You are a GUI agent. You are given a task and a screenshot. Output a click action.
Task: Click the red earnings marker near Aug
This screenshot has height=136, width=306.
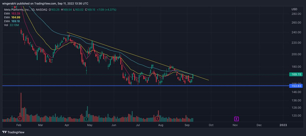[157, 119]
